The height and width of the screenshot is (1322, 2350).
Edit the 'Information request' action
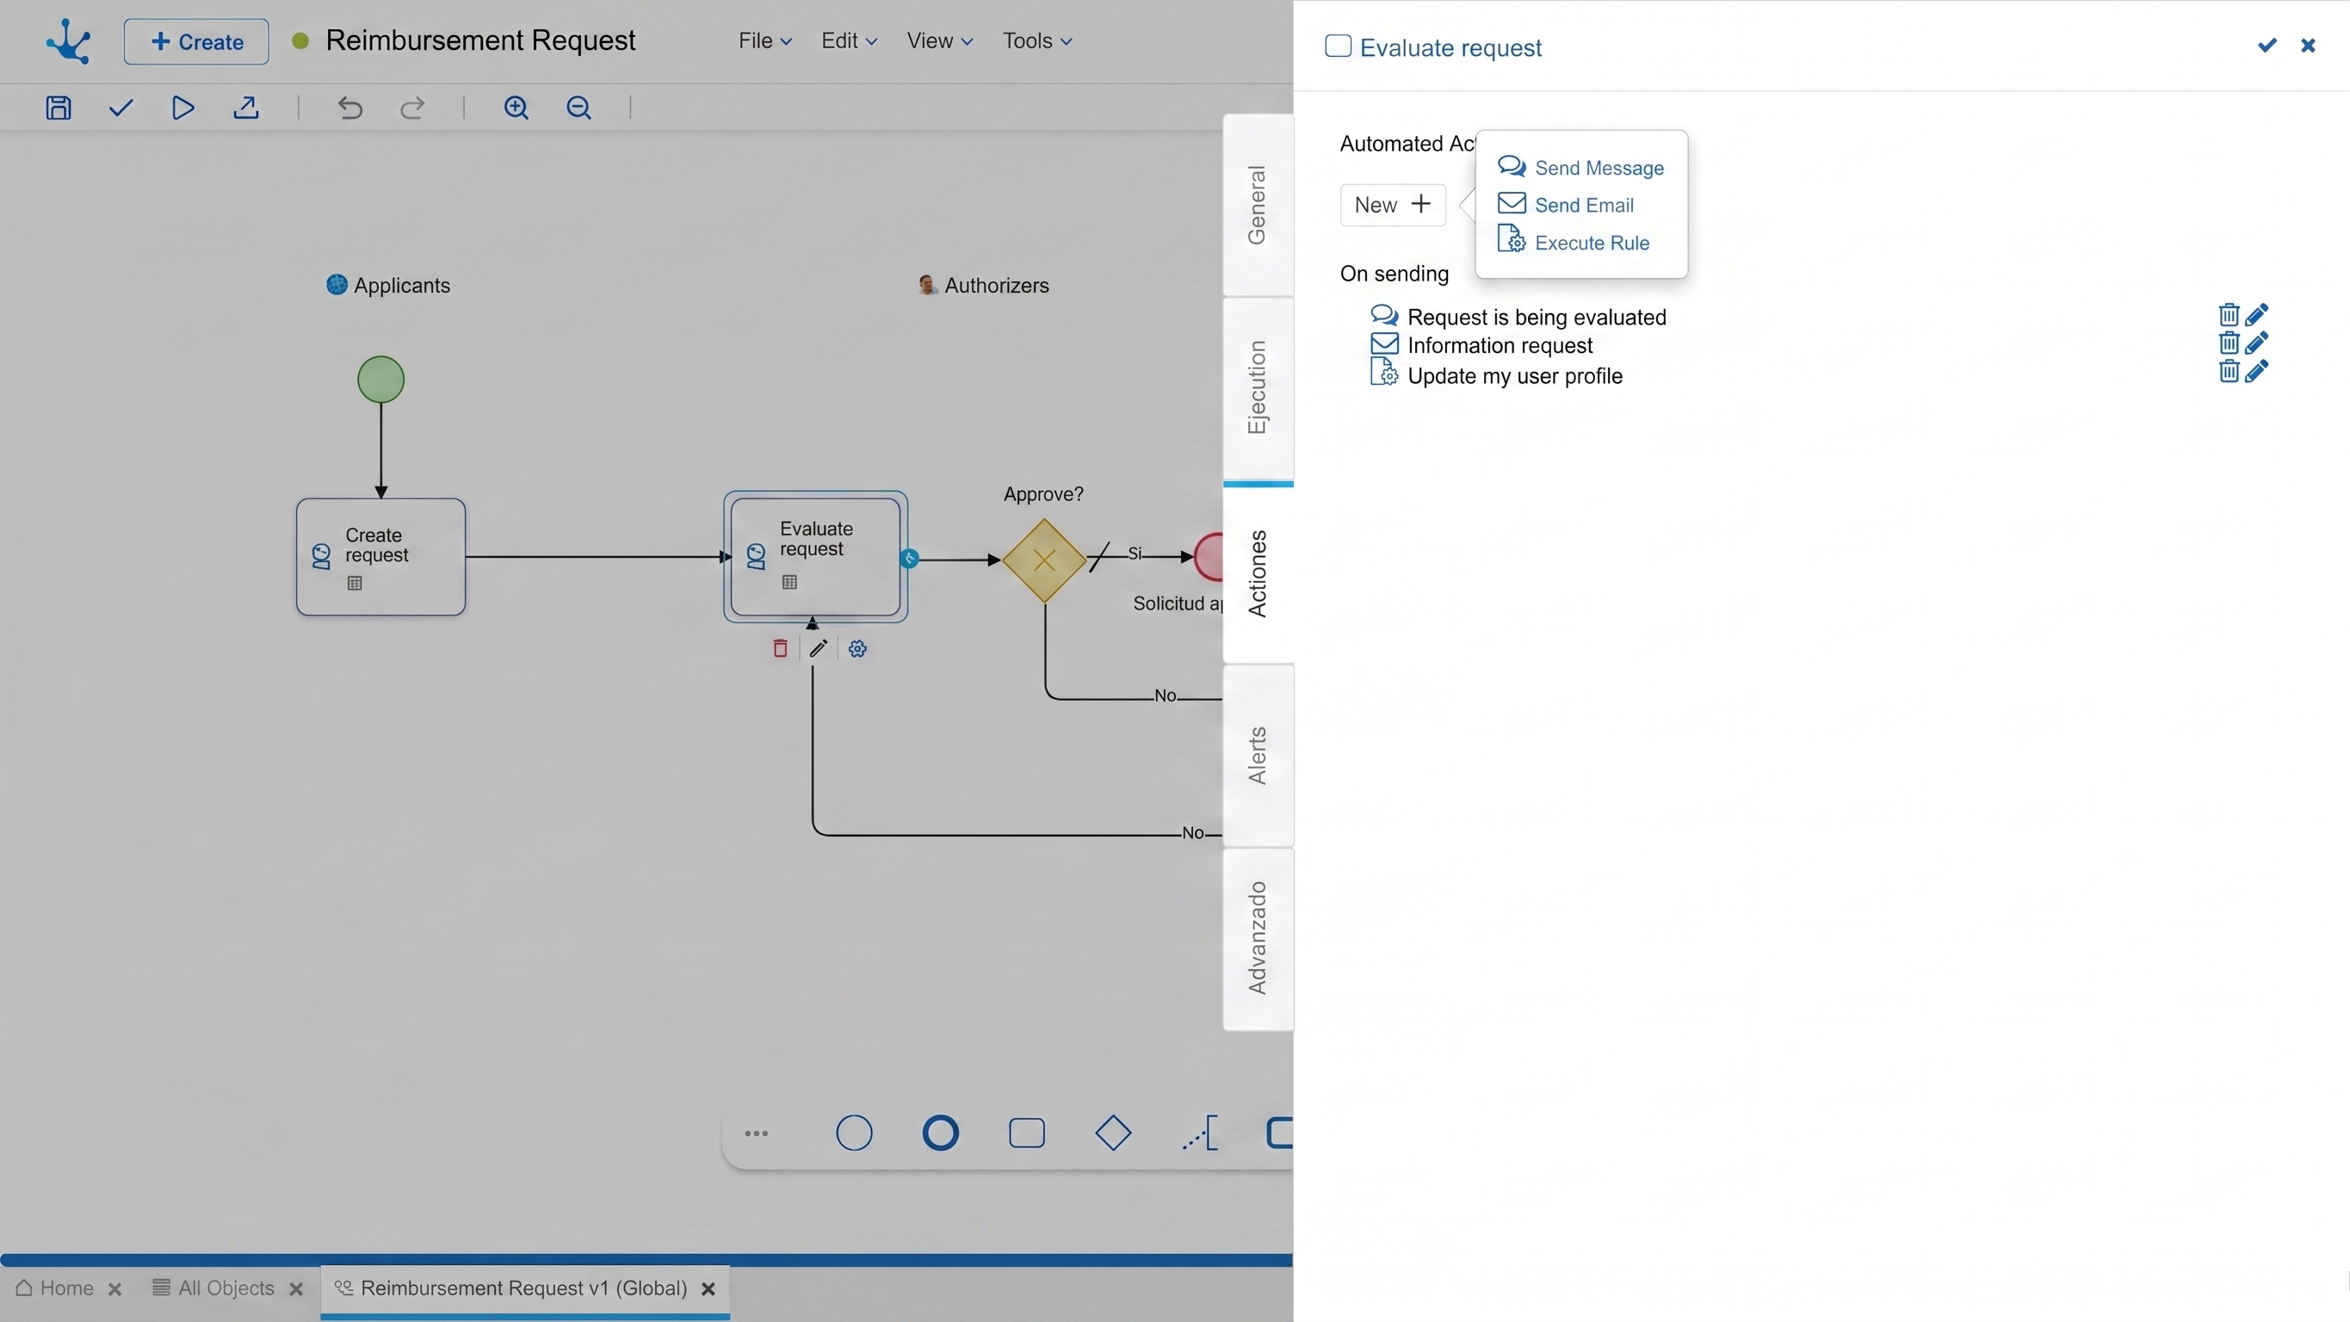click(2257, 343)
